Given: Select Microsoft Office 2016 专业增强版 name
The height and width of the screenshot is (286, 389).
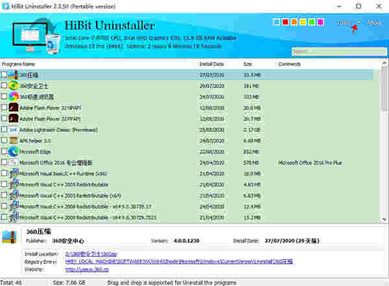Looking at the screenshot, I should [x=56, y=162].
